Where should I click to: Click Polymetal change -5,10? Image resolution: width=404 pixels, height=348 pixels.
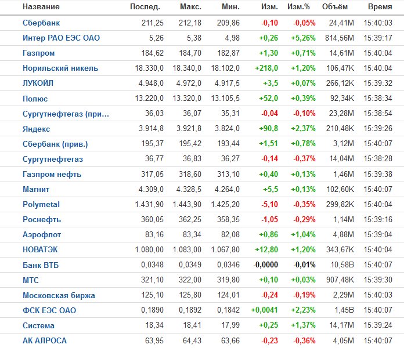point(270,204)
